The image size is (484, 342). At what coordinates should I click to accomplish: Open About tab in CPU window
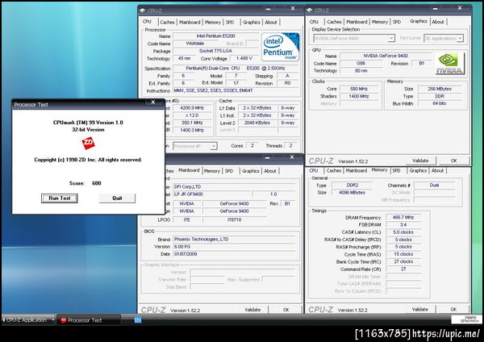(271, 23)
